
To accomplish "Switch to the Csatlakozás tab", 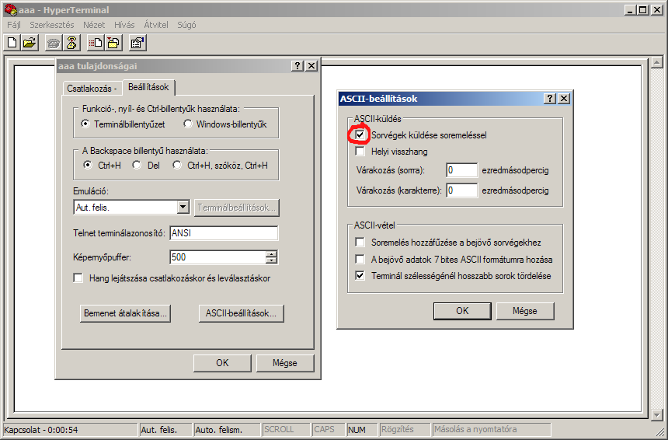I will (x=91, y=89).
